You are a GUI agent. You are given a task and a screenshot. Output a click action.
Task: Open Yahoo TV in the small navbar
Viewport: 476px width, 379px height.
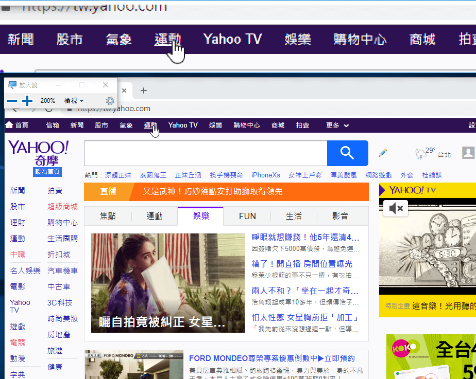tap(183, 125)
